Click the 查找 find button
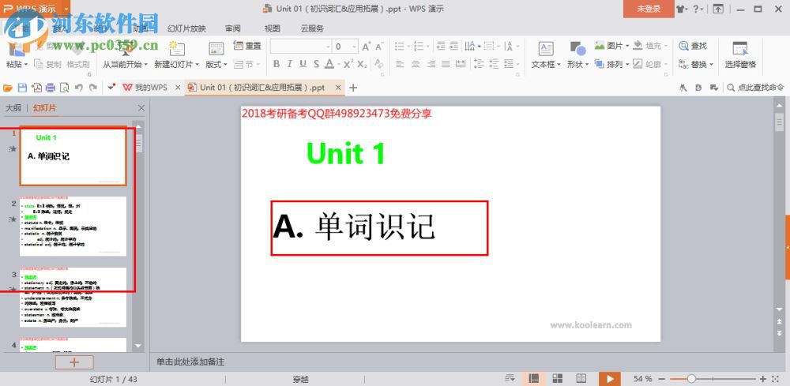This screenshot has width=790, height=386. (x=693, y=46)
